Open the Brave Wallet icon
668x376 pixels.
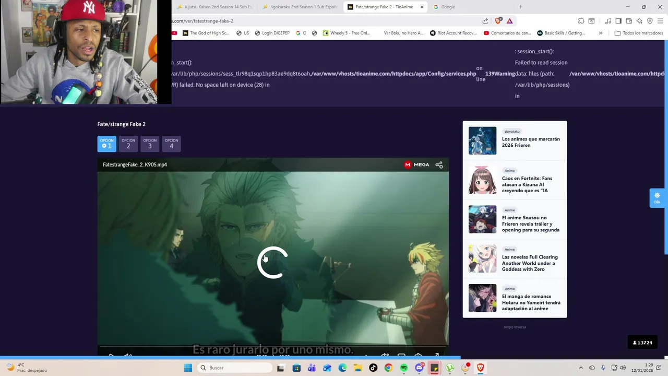click(x=629, y=21)
